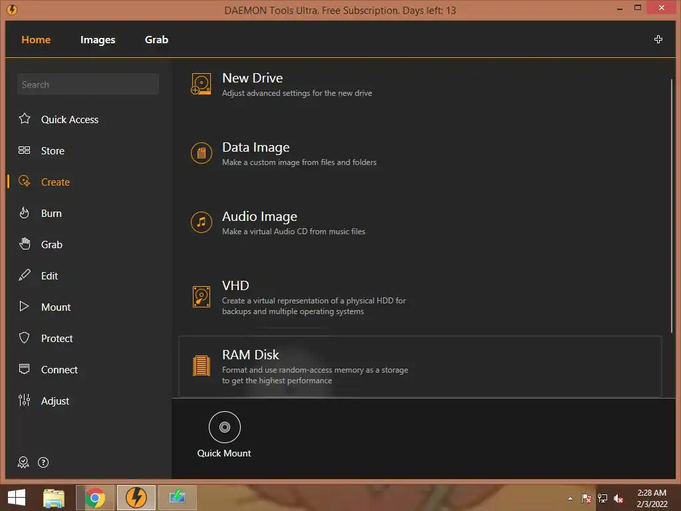Click the Quick Mount label
Viewport: 681px width, 511px height.
[x=224, y=453]
